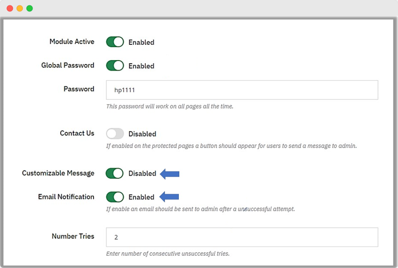This screenshot has width=398, height=268.
Task: Click the Global Password label
Action: (67, 65)
